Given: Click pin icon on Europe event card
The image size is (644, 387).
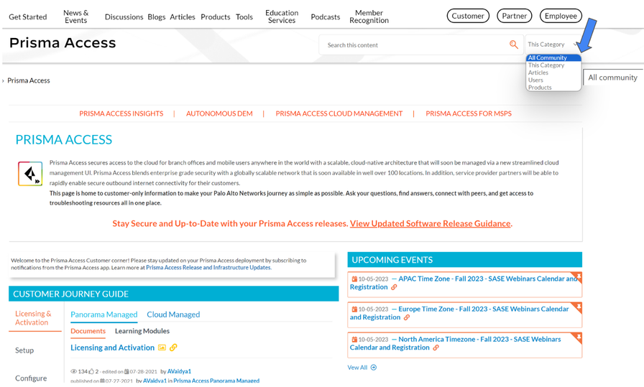Looking at the screenshot, I should click(x=579, y=307).
